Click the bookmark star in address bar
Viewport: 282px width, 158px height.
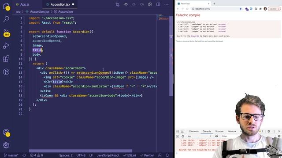pos(241,9)
